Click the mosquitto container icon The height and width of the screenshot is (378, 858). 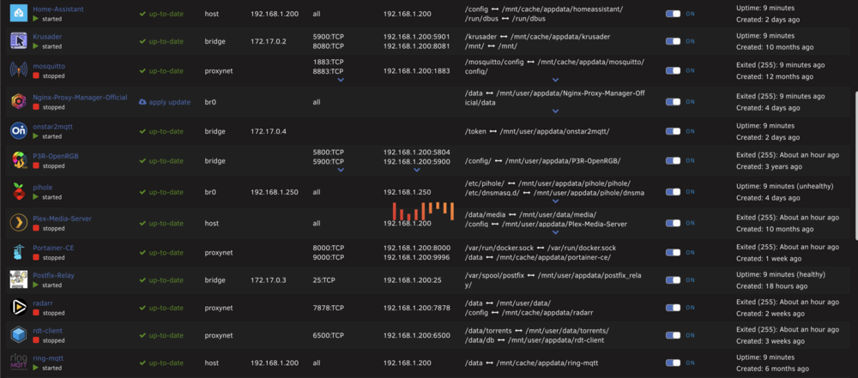(19, 70)
